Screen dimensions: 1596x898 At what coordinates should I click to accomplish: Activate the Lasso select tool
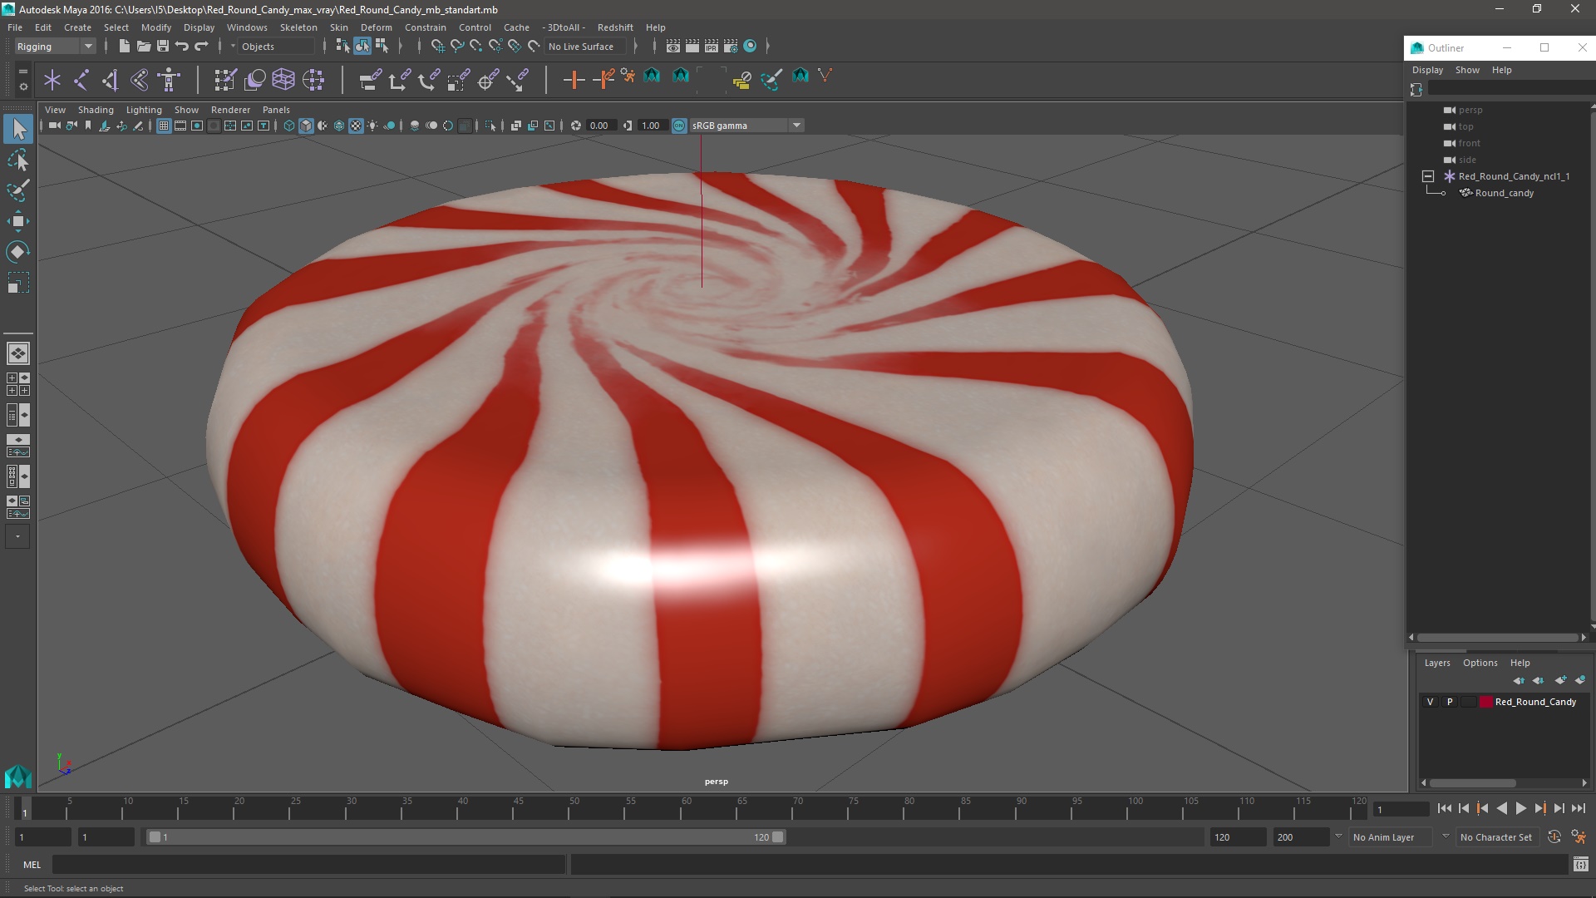(x=18, y=160)
